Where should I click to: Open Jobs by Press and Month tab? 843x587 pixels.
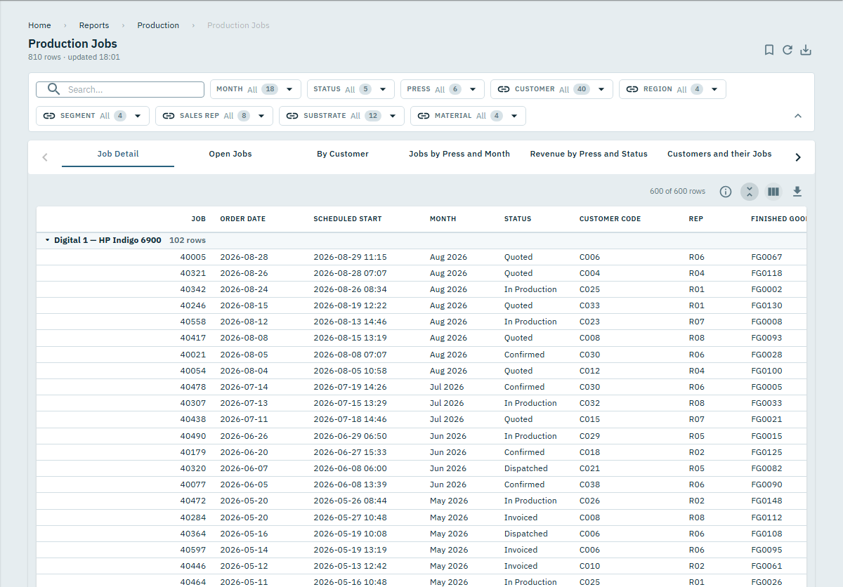click(459, 154)
